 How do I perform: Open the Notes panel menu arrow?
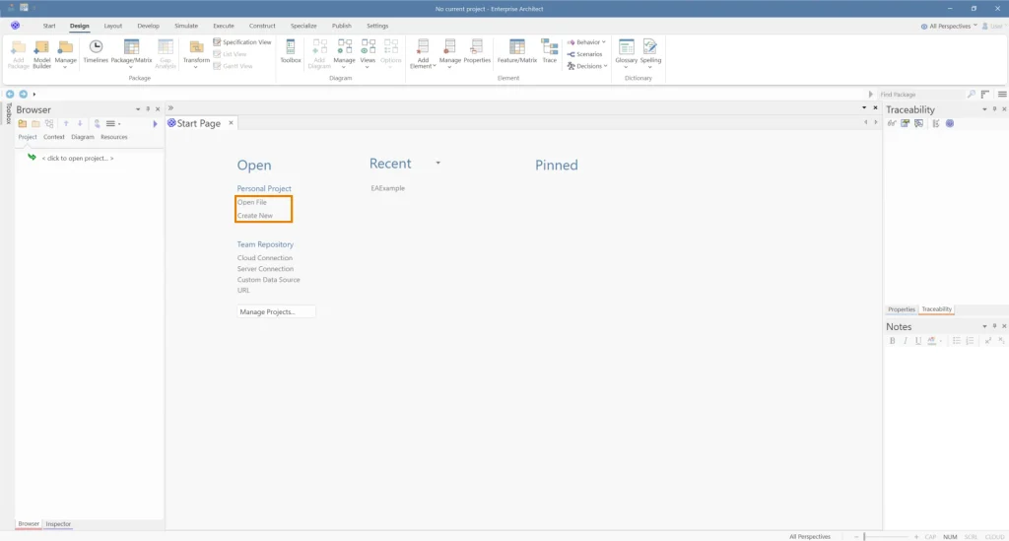pyautogui.click(x=984, y=326)
